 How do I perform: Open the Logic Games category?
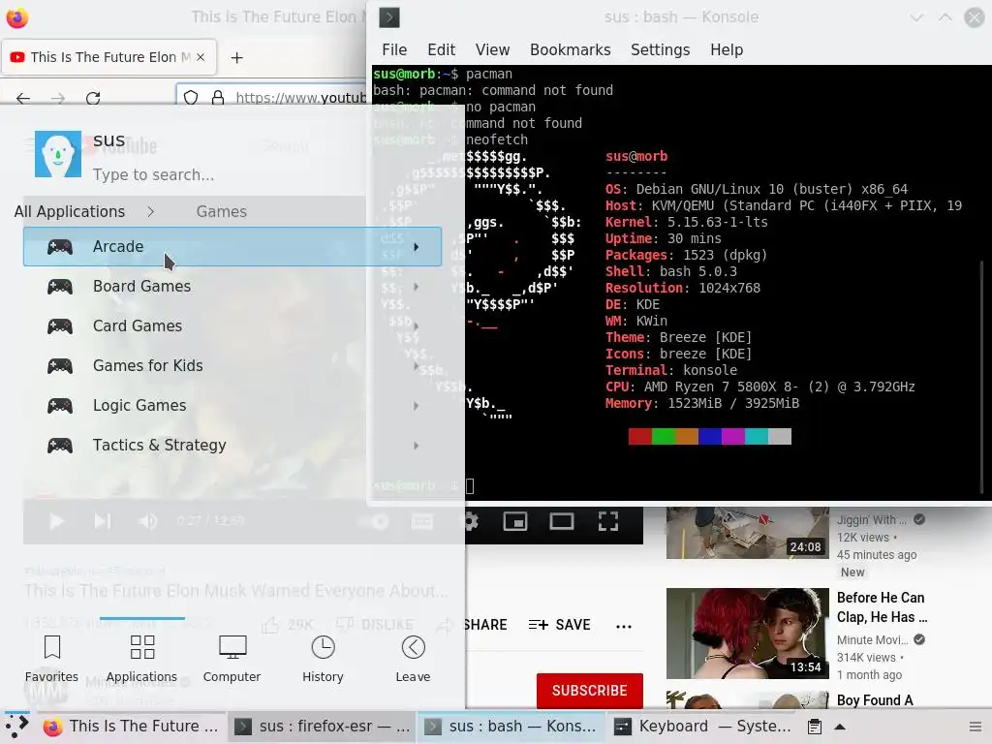232,406
